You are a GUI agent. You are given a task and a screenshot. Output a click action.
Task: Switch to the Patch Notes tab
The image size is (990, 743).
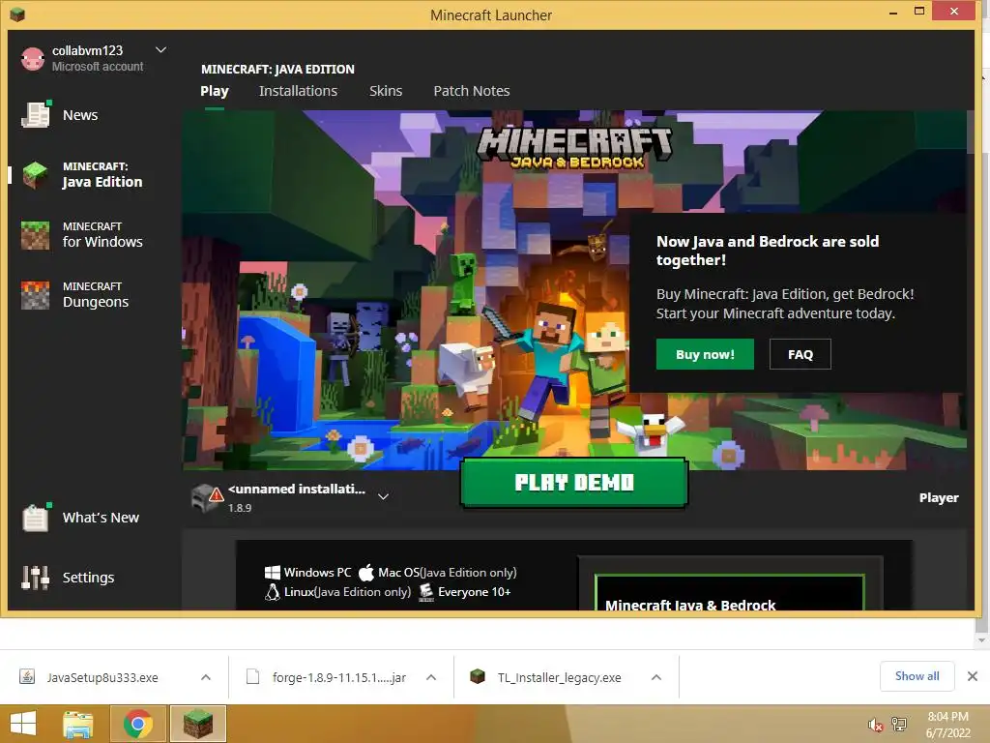pyautogui.click(x=472, y=91)
